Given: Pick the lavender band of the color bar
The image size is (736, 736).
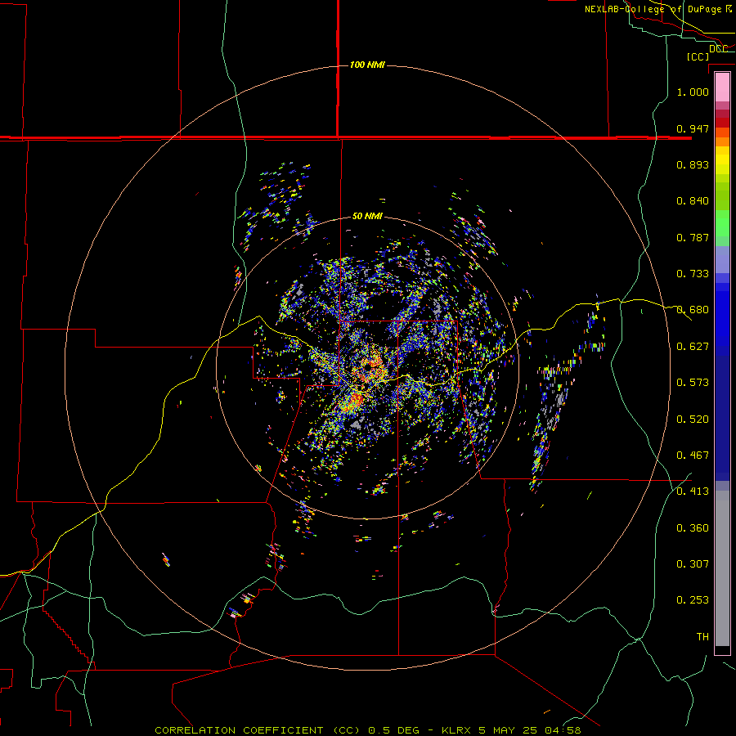Looking at the screenshot, I should (722, 259).
